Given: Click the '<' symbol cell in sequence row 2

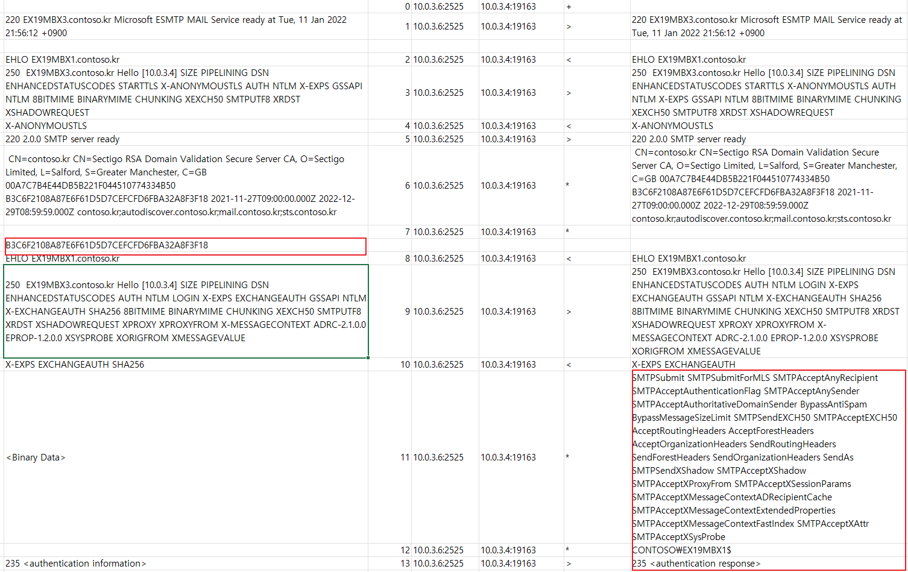Looking at the screenshot, I should [x=597, y=60].
